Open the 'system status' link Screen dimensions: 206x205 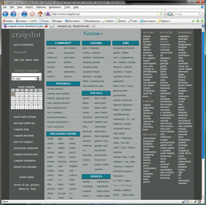click(x=26, y=177)
